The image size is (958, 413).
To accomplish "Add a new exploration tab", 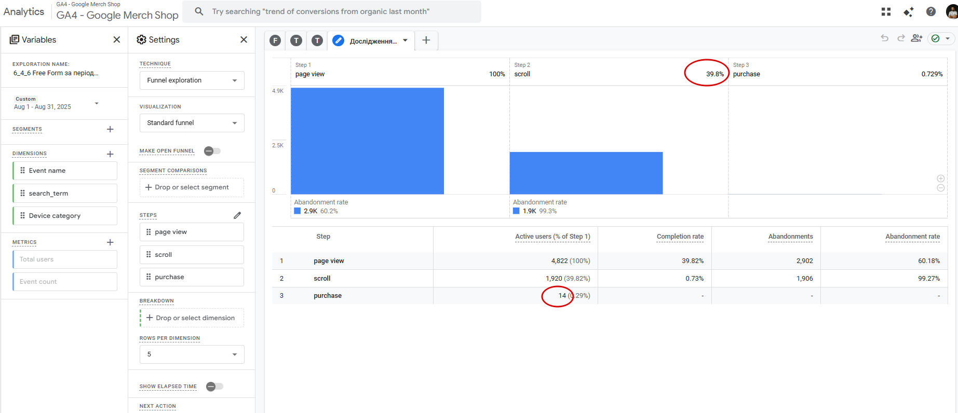I will [426, 40].
